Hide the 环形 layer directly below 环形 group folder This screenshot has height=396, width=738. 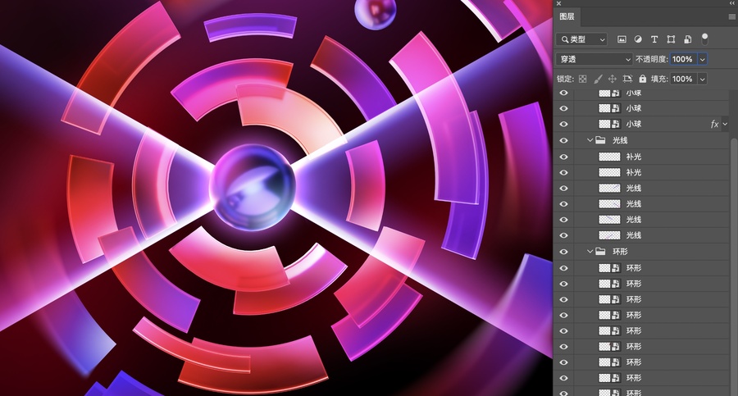tap(563, 268)
